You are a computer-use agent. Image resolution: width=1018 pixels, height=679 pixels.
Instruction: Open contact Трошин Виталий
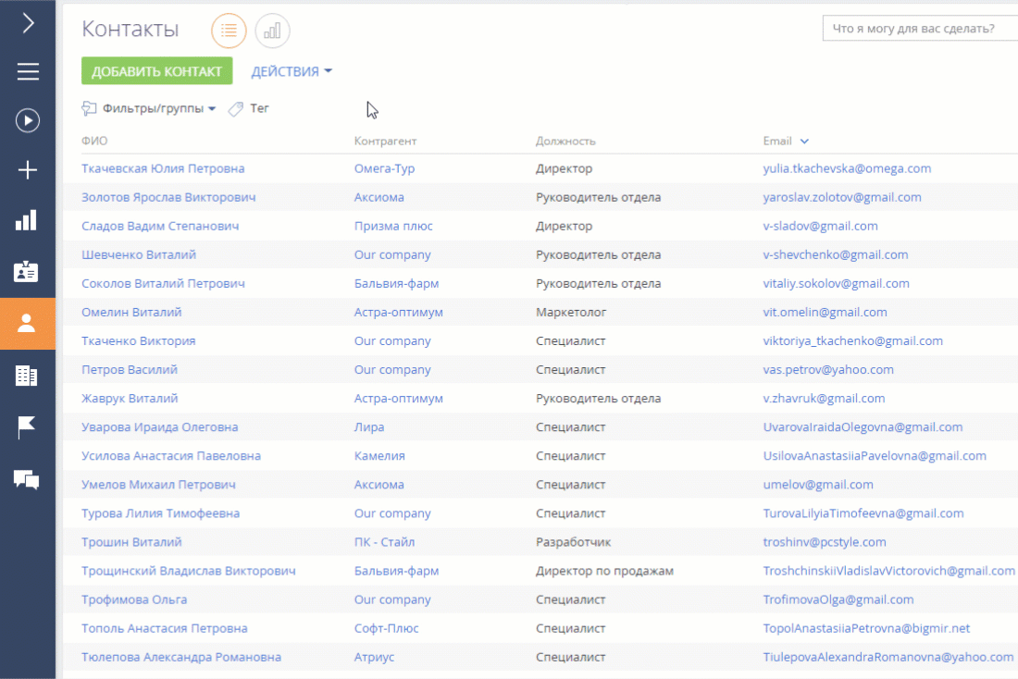(x=131, y=542)
